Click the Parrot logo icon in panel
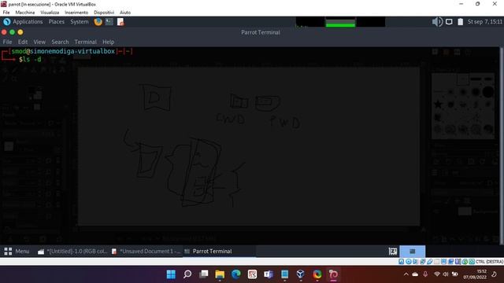This screenshot has width=504, height=283. 7,22
